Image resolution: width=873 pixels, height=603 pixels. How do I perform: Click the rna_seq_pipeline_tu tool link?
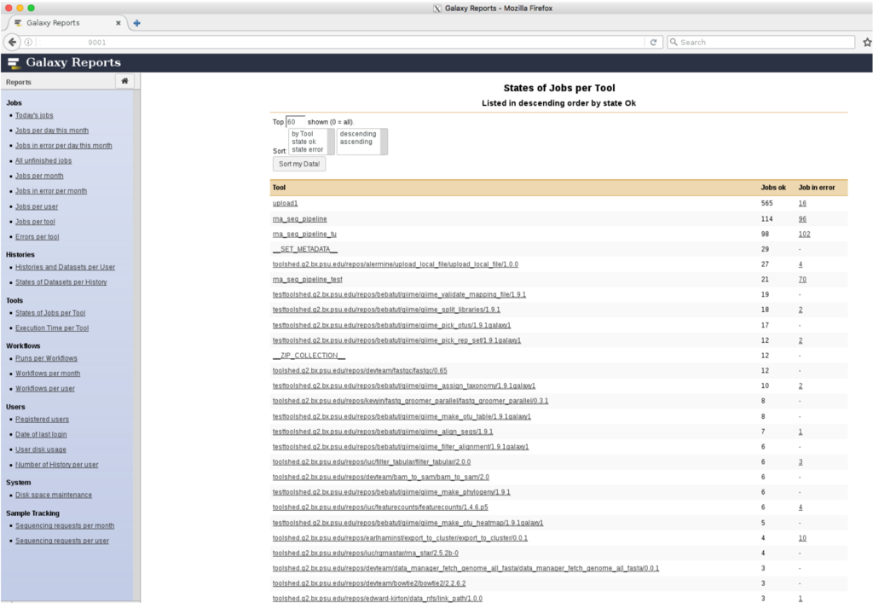[x=304, y=234]
